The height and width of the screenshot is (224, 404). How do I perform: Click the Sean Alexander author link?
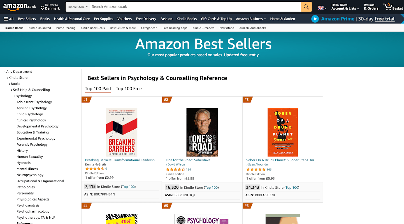258,165
